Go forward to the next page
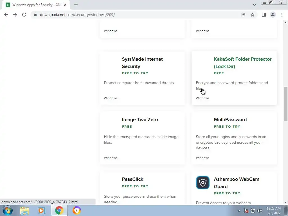Image resolution: width=288 pixels, height=216 pixels. (x=15, y=15)
